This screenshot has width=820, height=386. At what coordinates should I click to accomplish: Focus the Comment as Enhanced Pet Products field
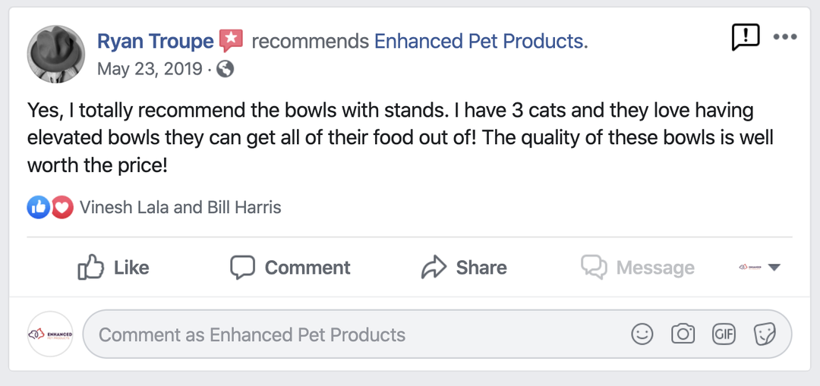point(349,334)
